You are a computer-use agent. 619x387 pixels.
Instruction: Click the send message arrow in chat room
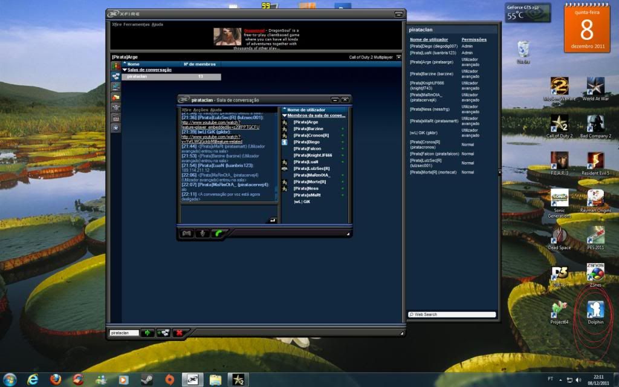(x=273, y=220)
